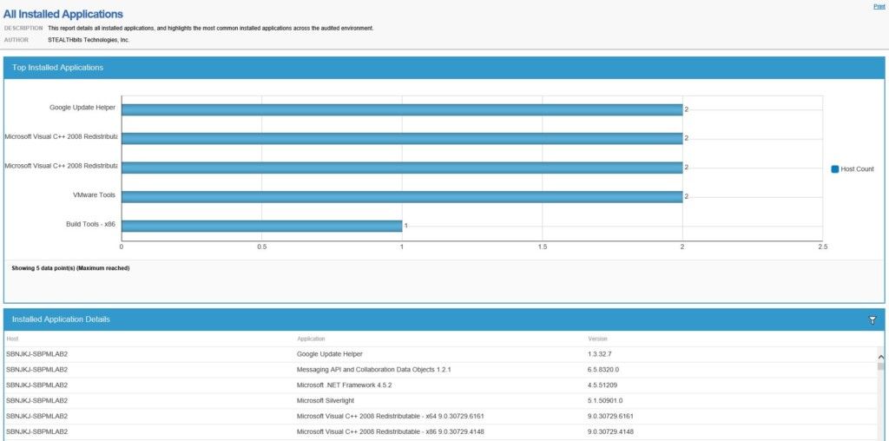
Task: Click host cell in the Microsoft Silverlight row
Action: point(36,401)
